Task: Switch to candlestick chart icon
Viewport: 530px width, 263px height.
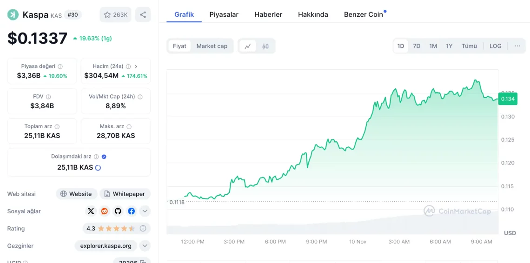Action: (x=265, y=46)
